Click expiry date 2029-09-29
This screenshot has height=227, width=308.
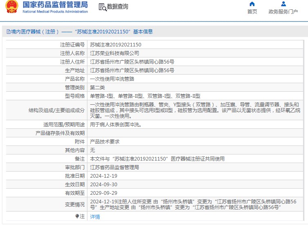tap(103, 193)
